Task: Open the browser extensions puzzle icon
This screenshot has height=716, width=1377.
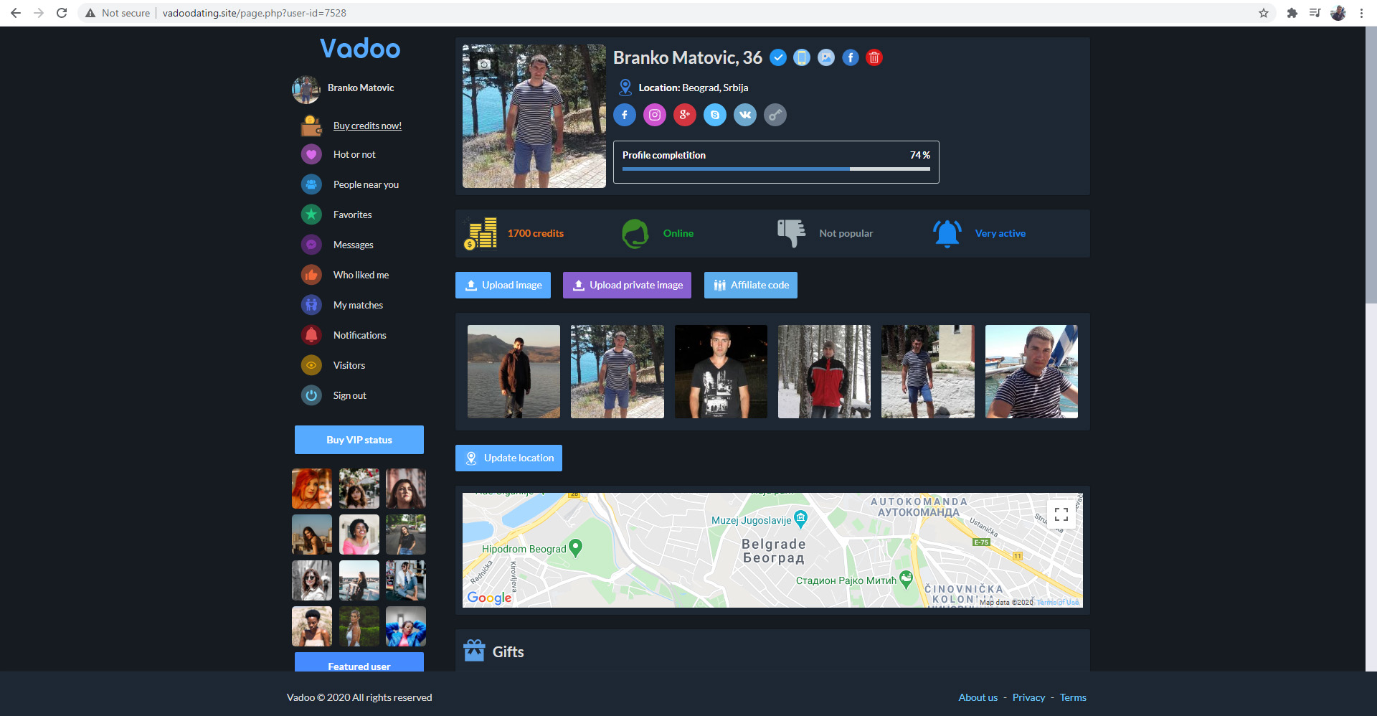Action: (1292, 13)
